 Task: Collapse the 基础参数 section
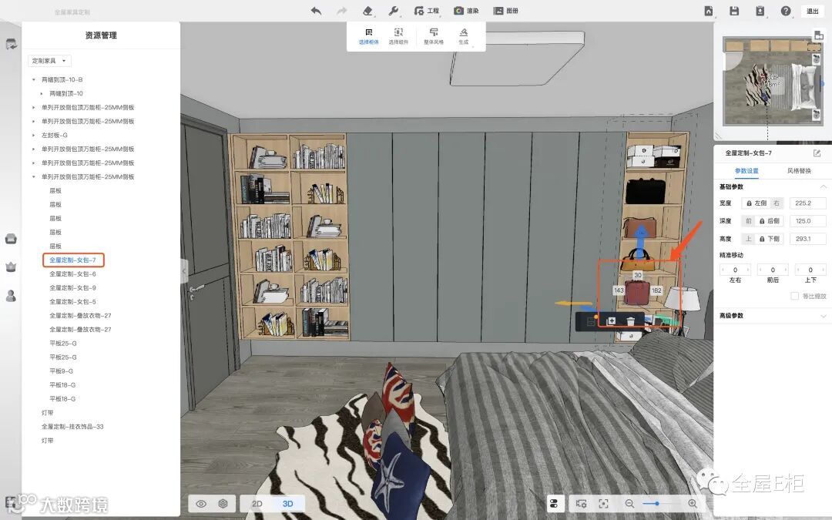(x=823, y=186)
